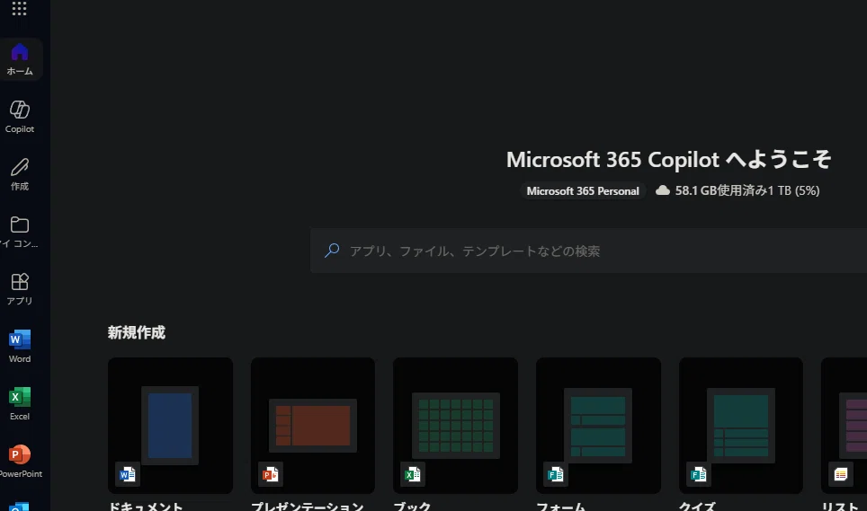Click the Lists badge on リスト card
The image size is (867, 511).
[841, 474]
